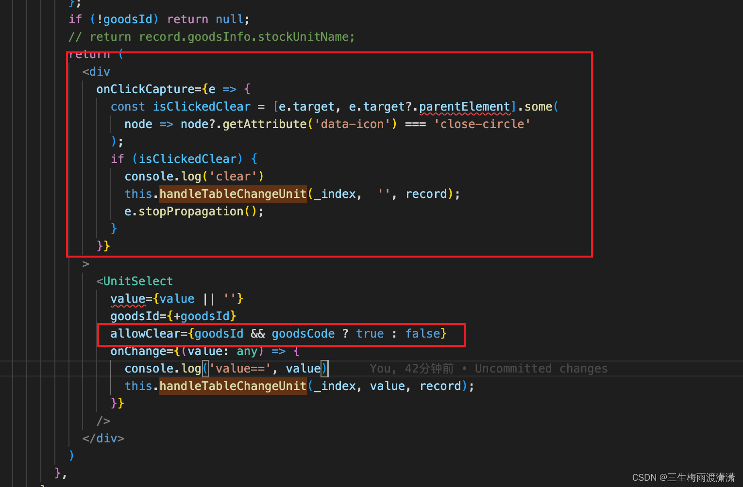
Task: Click the goodsId={+goodsId} prop
Action: click(x=172, y=316)
